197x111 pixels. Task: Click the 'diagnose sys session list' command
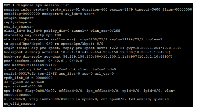(43, 5)
